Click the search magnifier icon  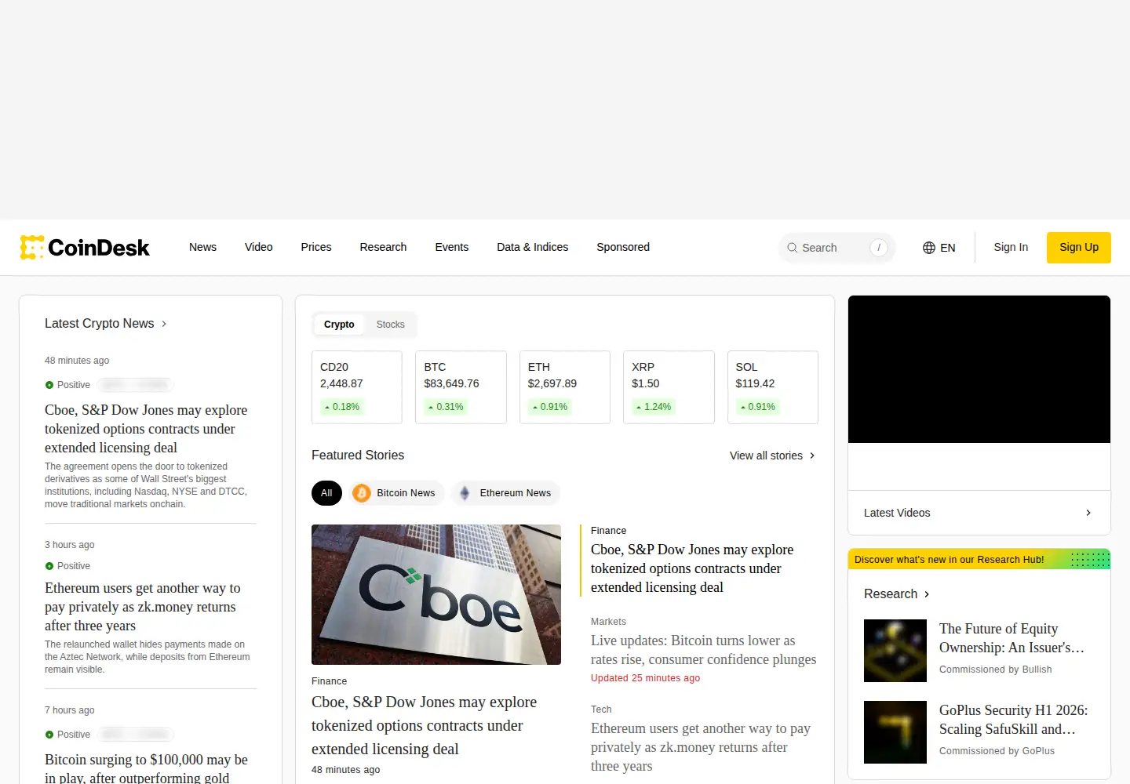[x=793, y=248]
